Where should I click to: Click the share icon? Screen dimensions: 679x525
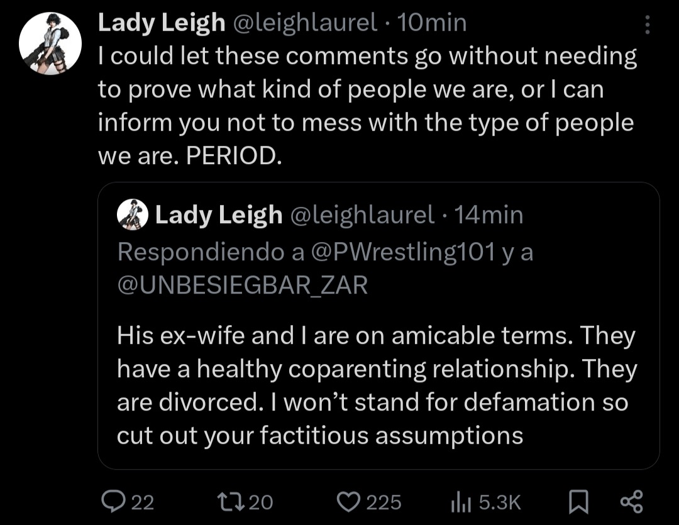631,501
